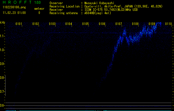Click the 0110 time marker
The height and width of the screenshot is (111, 174).
[168, 24]
